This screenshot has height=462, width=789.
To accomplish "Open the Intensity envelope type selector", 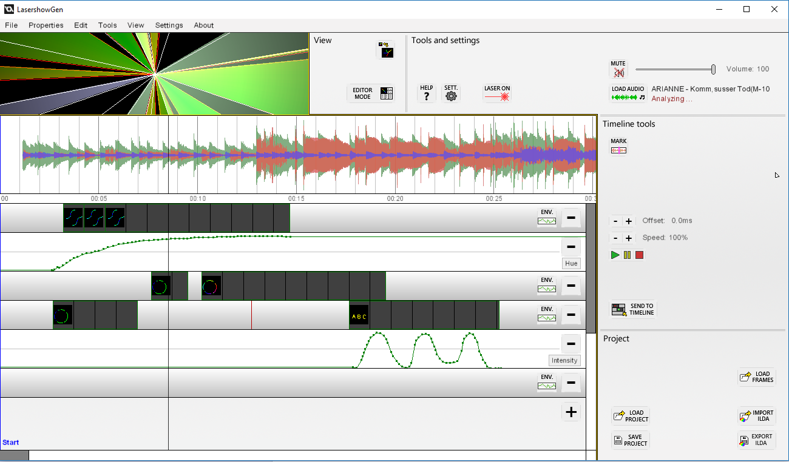I will pos(564,360).
